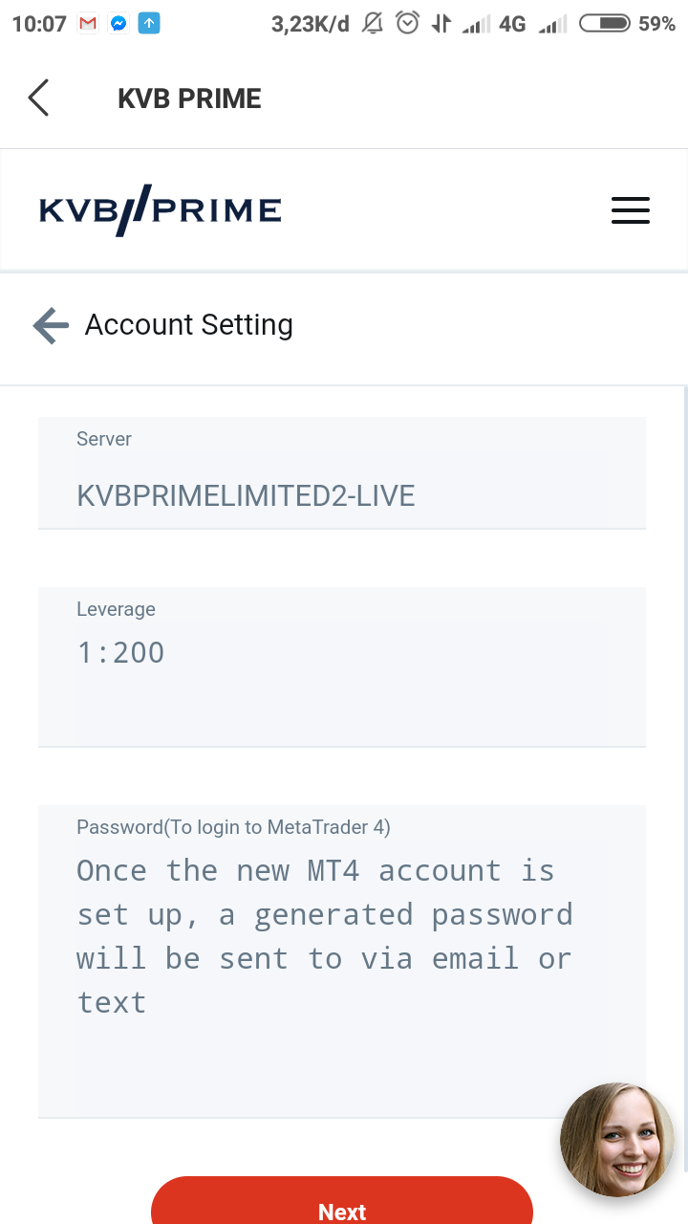Viewport: 688px width, 1224px height.
Task: Tap the battery indicator icon
Action: [605, 23]
